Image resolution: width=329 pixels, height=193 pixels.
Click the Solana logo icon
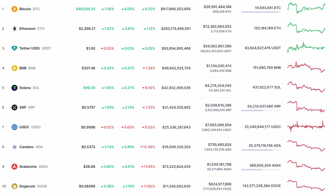pyautogui.click(x=14, y=88)
